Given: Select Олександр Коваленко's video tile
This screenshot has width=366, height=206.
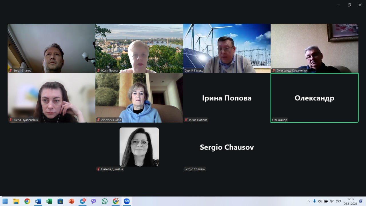Looking at the screenshot, I should click(x=315, y=48).
